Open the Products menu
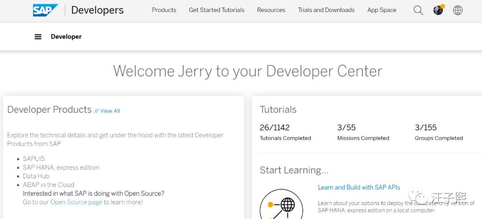The height and width of the screenshot is (219, 482). pyautogui.click(x=164, y=10)
